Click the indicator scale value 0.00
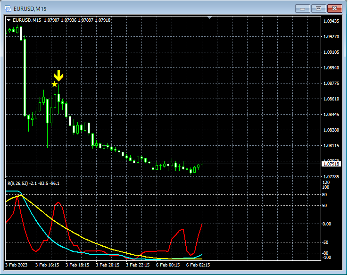The width and height of the screenshot is (348, 275). (x=327, y=224)
